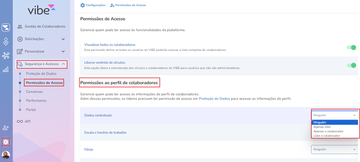Viewport: 360px width, 162px height.
Task: Click the Liberar controle de círculos label
Action: [105, 63]
